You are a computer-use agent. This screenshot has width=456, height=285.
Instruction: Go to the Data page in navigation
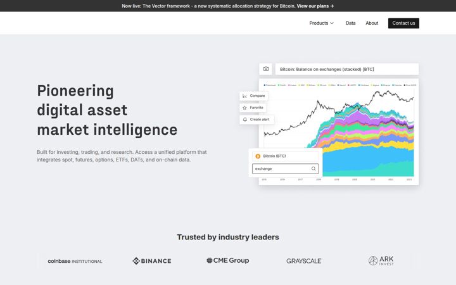[x=350, y=23]
